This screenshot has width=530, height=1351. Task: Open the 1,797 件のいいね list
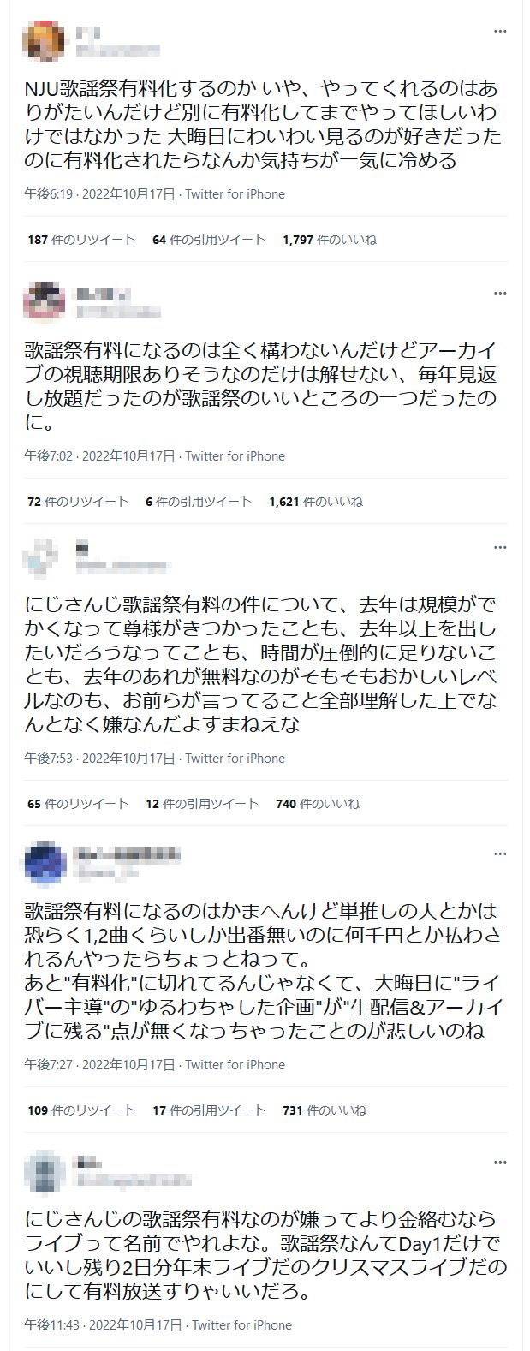coord(329,240)
